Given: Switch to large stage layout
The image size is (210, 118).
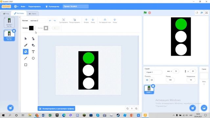Looking at the screenshot, I should tap(201, 13).
